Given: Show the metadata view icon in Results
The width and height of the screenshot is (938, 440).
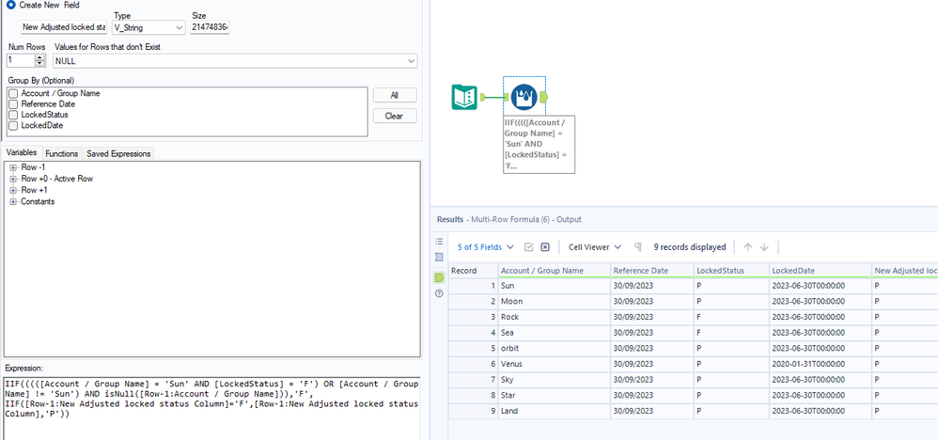Looking at the screenshot, I should tap(439, 258).
